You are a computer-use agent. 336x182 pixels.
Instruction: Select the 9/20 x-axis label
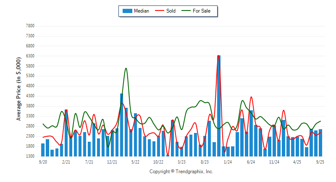pos(43,161)
